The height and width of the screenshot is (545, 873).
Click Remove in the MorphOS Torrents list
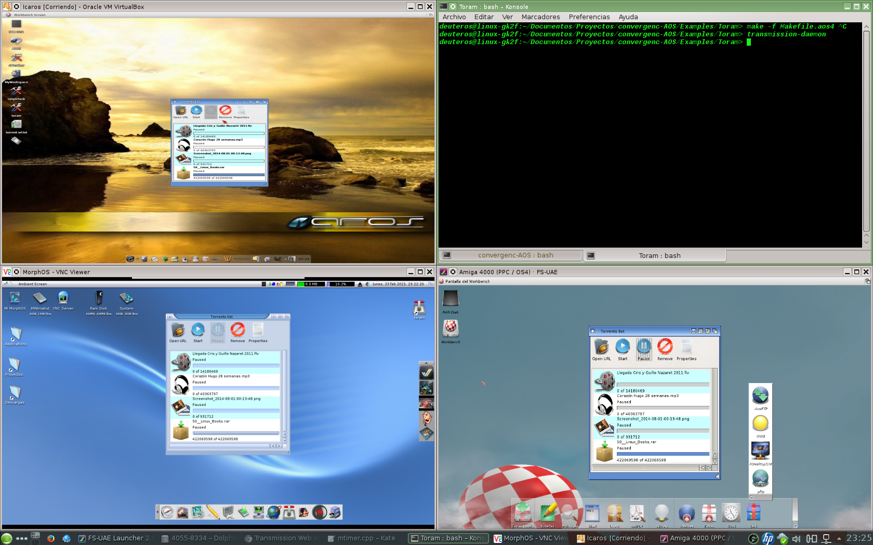pos(237,333)
